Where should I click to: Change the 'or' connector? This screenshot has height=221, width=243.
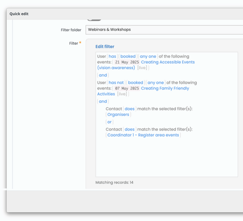[109, 122]
